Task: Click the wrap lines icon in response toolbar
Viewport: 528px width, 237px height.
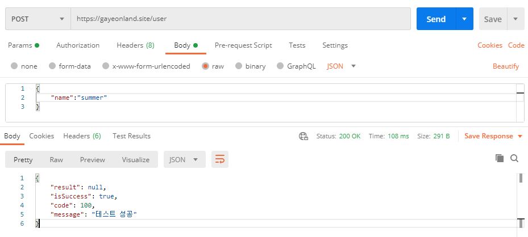Action: tap(219, 159)
